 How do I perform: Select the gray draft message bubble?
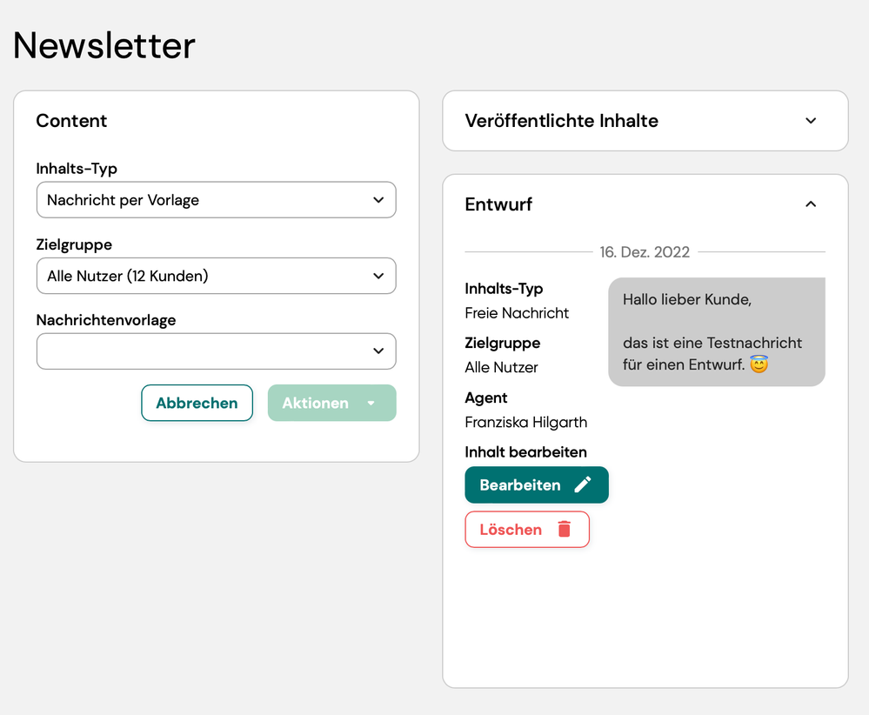coord(716,331)
